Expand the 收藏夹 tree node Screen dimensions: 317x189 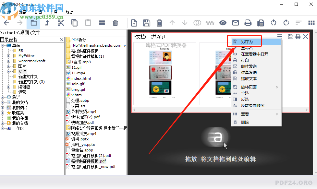tap(2, 113)
